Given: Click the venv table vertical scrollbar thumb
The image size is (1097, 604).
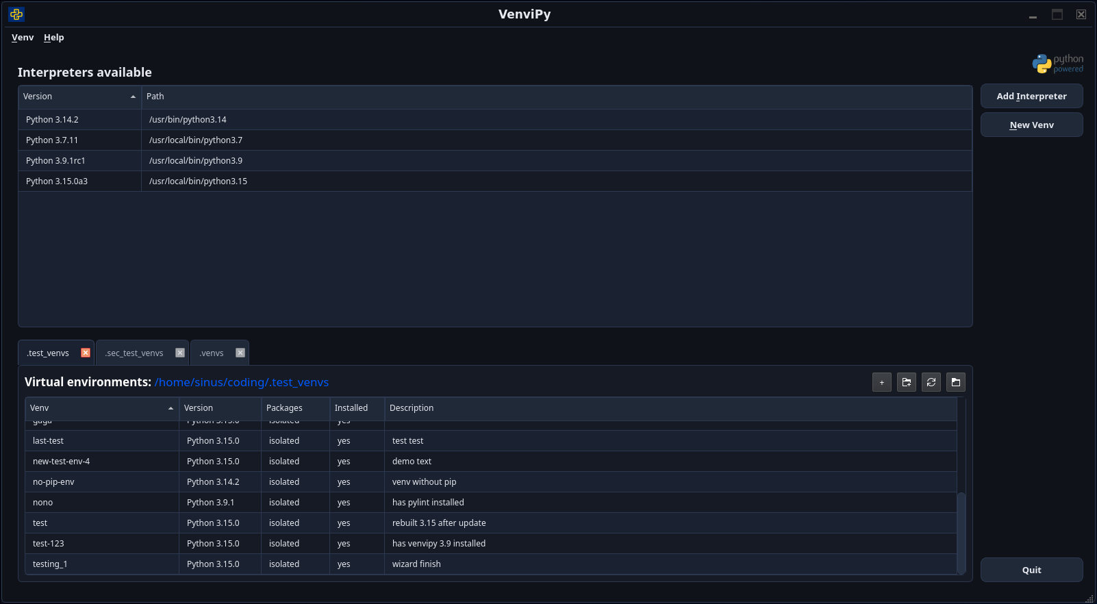Looking at the screenshot, I should tap(961, 533).
